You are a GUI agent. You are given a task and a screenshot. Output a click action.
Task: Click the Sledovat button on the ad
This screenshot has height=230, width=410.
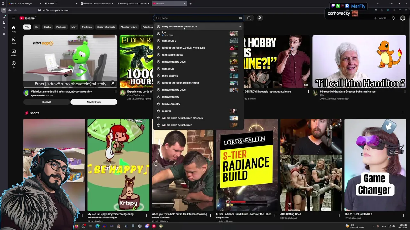[x=46, y=102]
